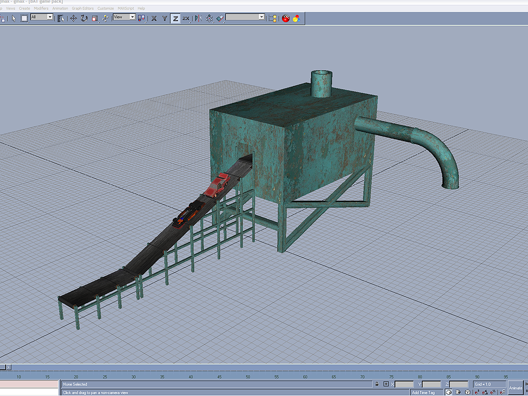Image resolution: width=528 pixels, height=396 pixels.
Task: Click the X coordinate input field
Action: (x=404, y=384)
